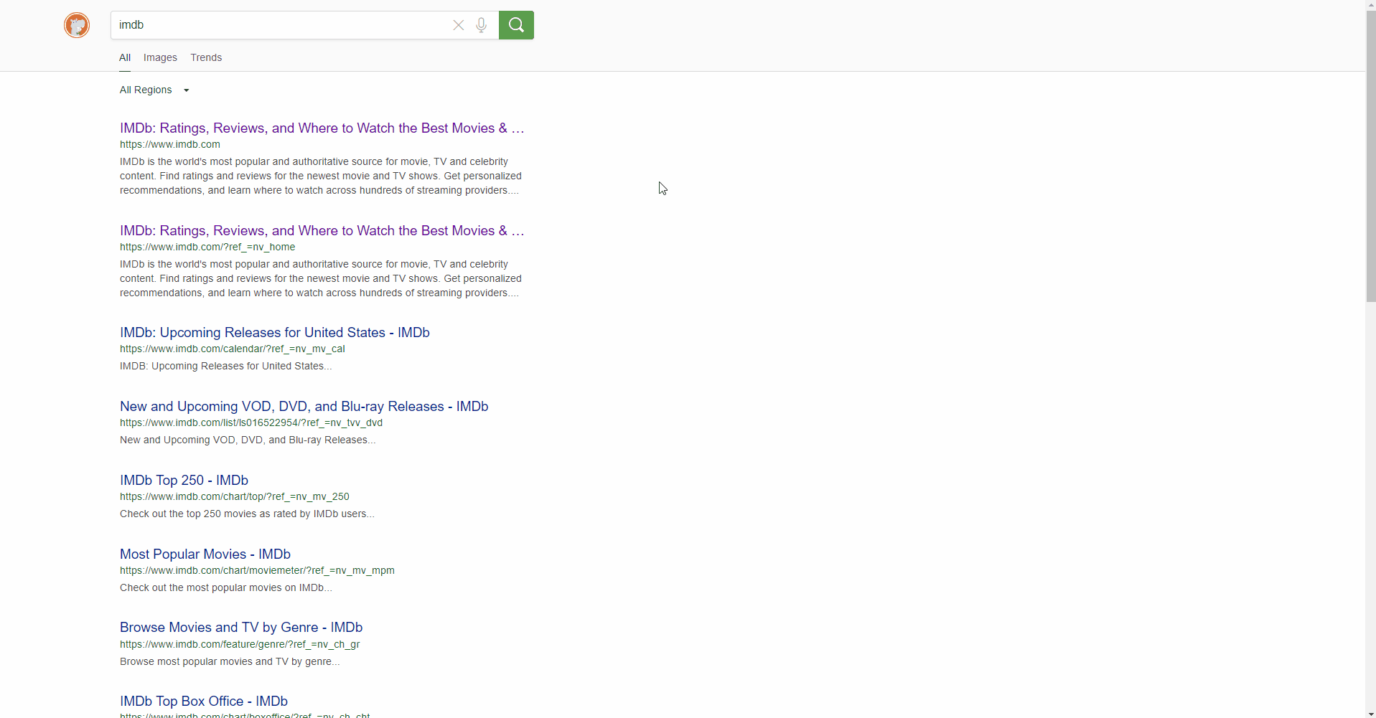Click the green search magnifier button
This screenshot has width=1376, height=718.
[x=516, y=25]
